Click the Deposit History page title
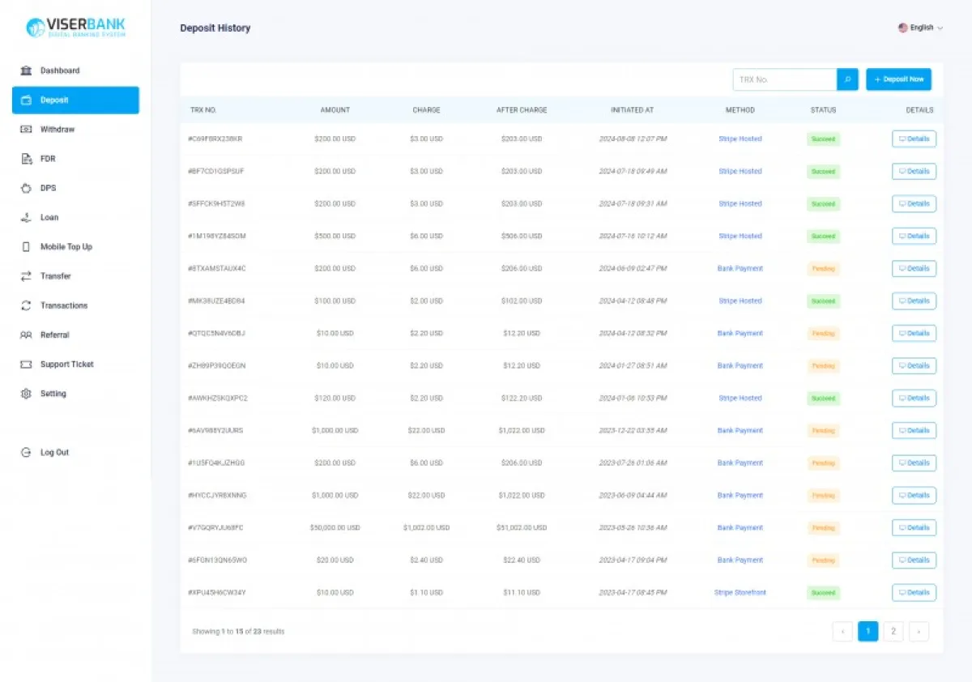The height and width of the screenshot is (682, 972). (215, 28)
